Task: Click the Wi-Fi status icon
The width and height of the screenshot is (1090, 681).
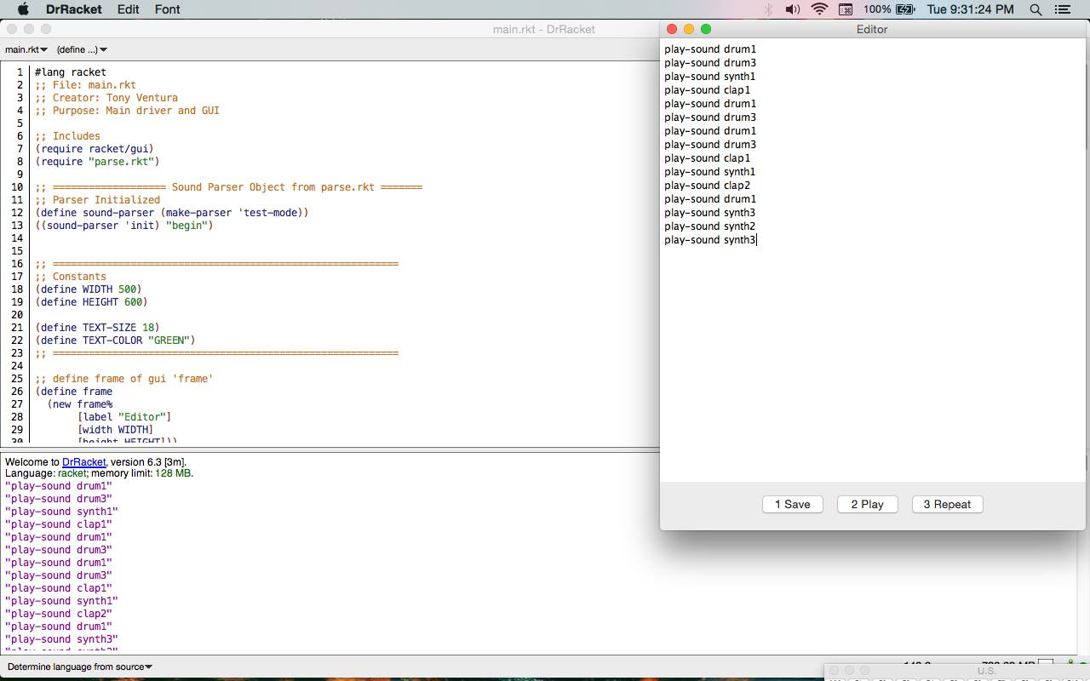Action: point(819,9)
